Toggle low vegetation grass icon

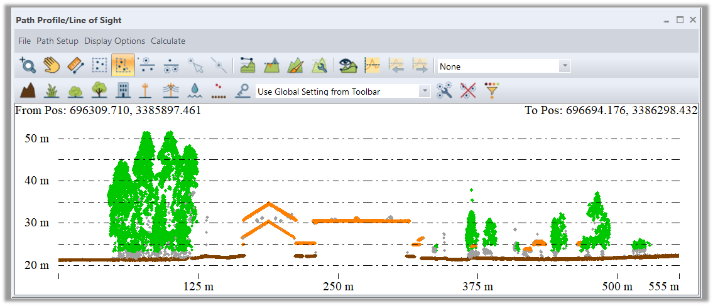pos(52,90)
